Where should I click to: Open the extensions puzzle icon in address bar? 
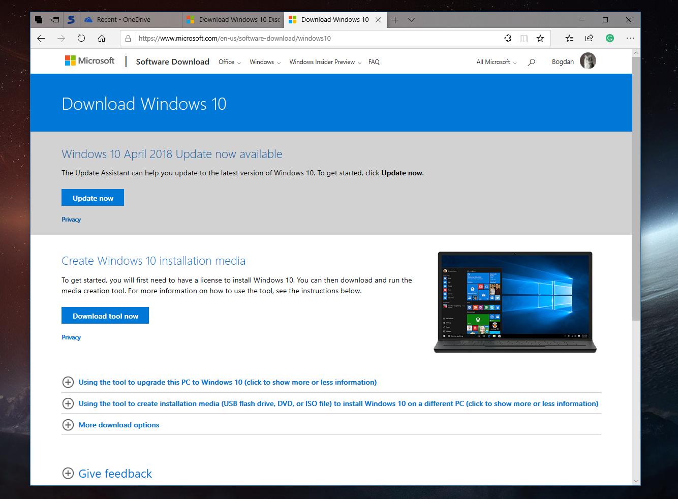(507, 38)
